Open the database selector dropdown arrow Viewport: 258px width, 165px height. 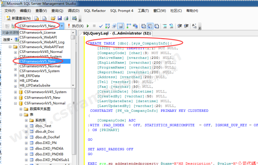pos(62,26)
